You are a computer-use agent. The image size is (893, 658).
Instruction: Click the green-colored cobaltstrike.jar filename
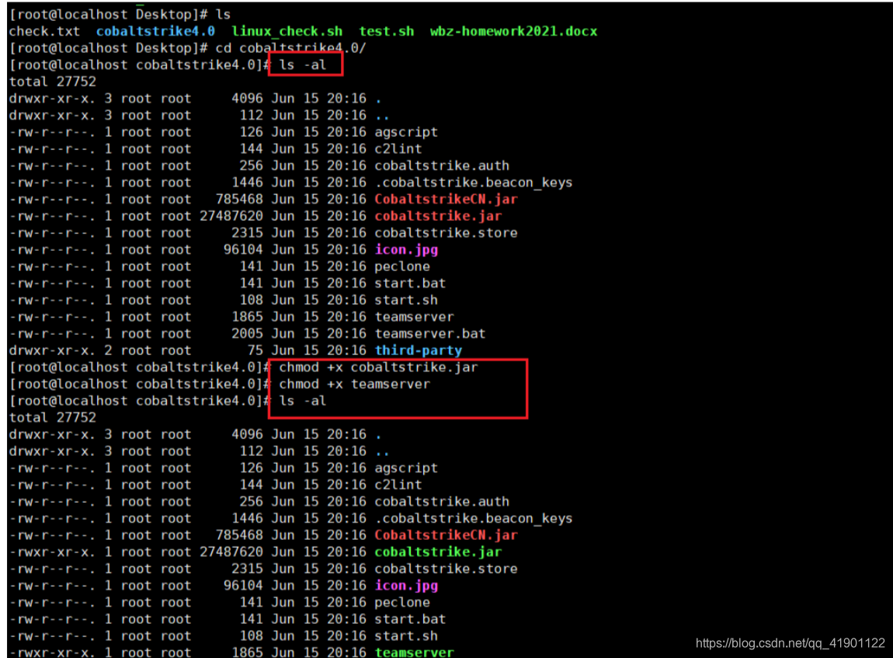[438, 552]
